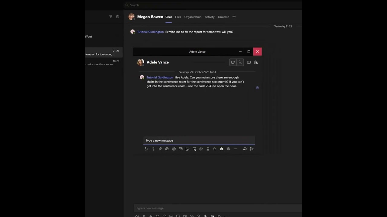
Task: Click Tutorial Guidington name in Adele's popup
Action: pyautogui.click(x=160, y=77)
